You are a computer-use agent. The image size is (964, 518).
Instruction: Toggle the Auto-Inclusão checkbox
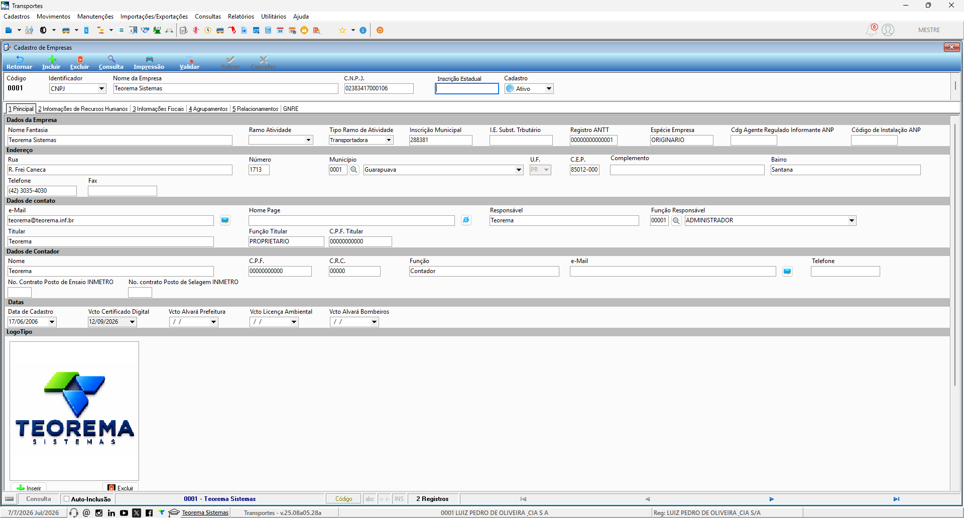66,499
